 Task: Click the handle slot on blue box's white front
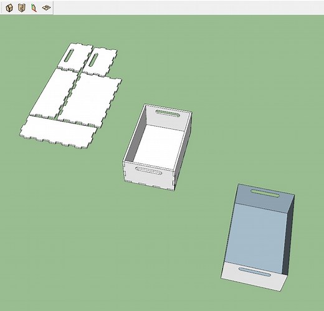coord(254,272)
